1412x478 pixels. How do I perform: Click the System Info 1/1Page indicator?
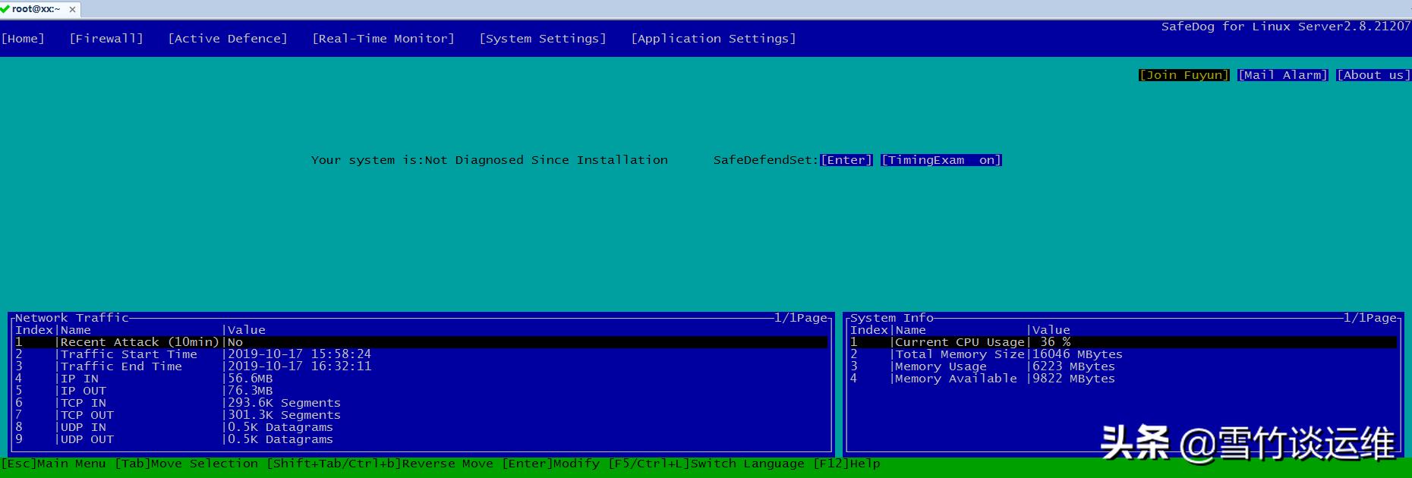coord(1369,318)
